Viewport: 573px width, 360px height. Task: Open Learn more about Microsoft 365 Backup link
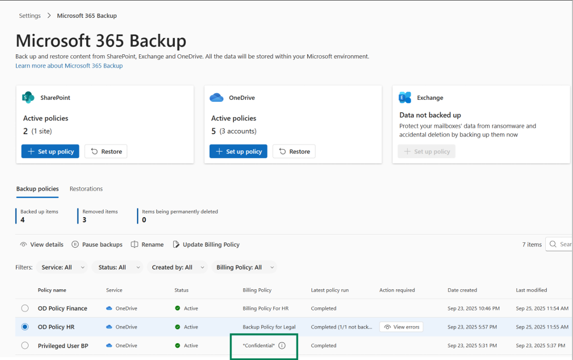69,66
